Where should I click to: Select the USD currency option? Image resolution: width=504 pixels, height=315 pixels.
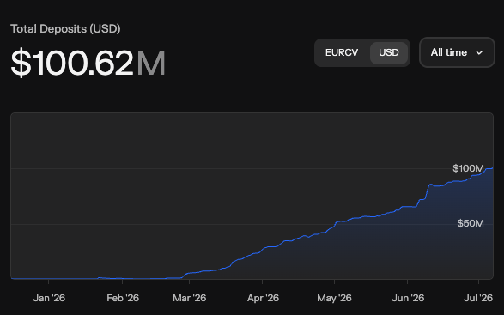click(x=389, y=52)
